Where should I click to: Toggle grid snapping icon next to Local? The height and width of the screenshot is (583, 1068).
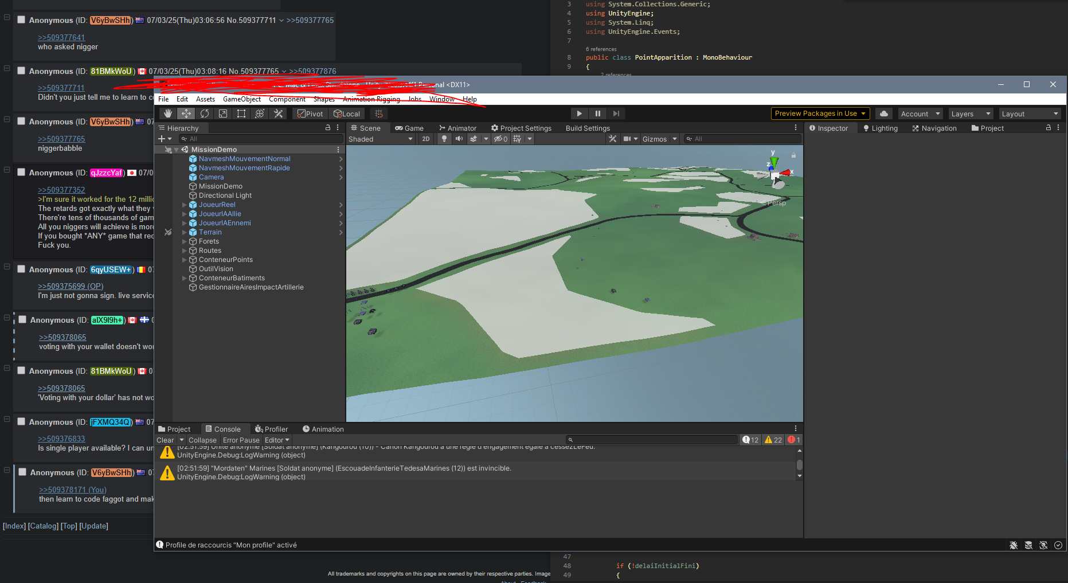coord(379,114)
